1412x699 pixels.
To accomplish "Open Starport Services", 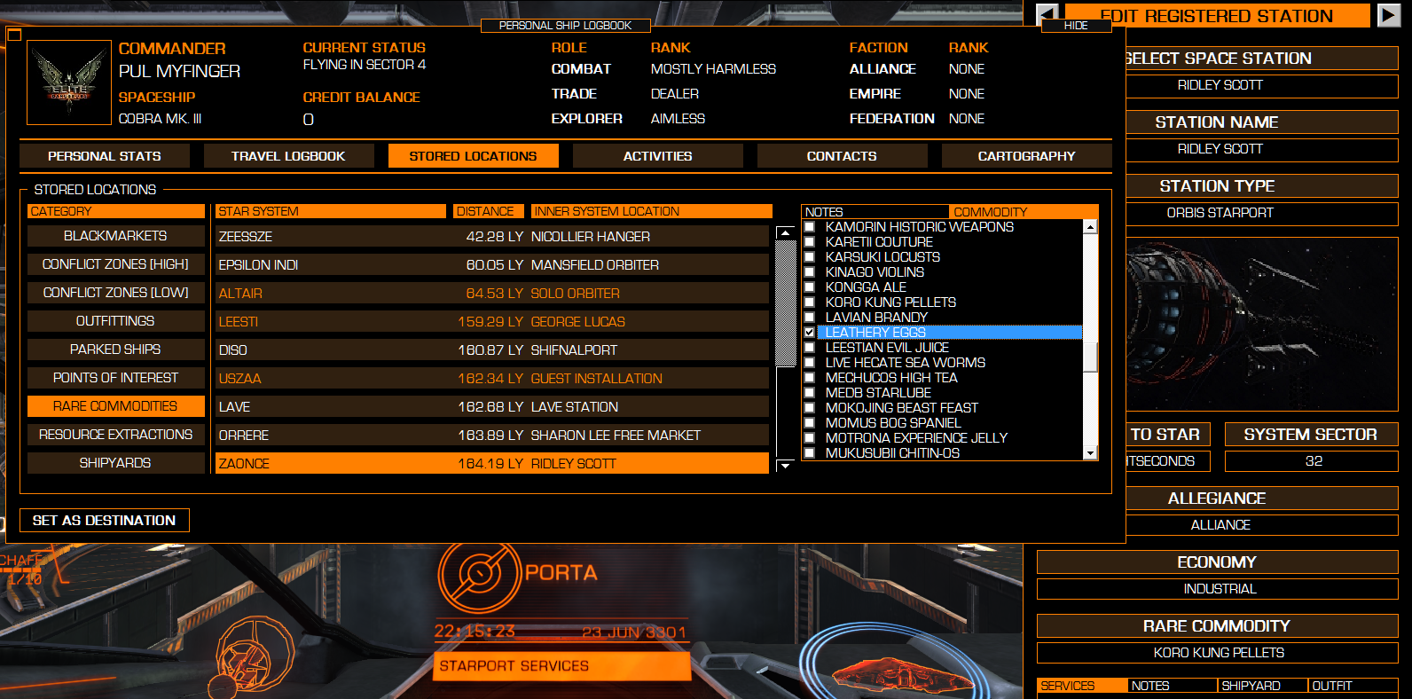I will pyautogui.click(x=561, y=666).
